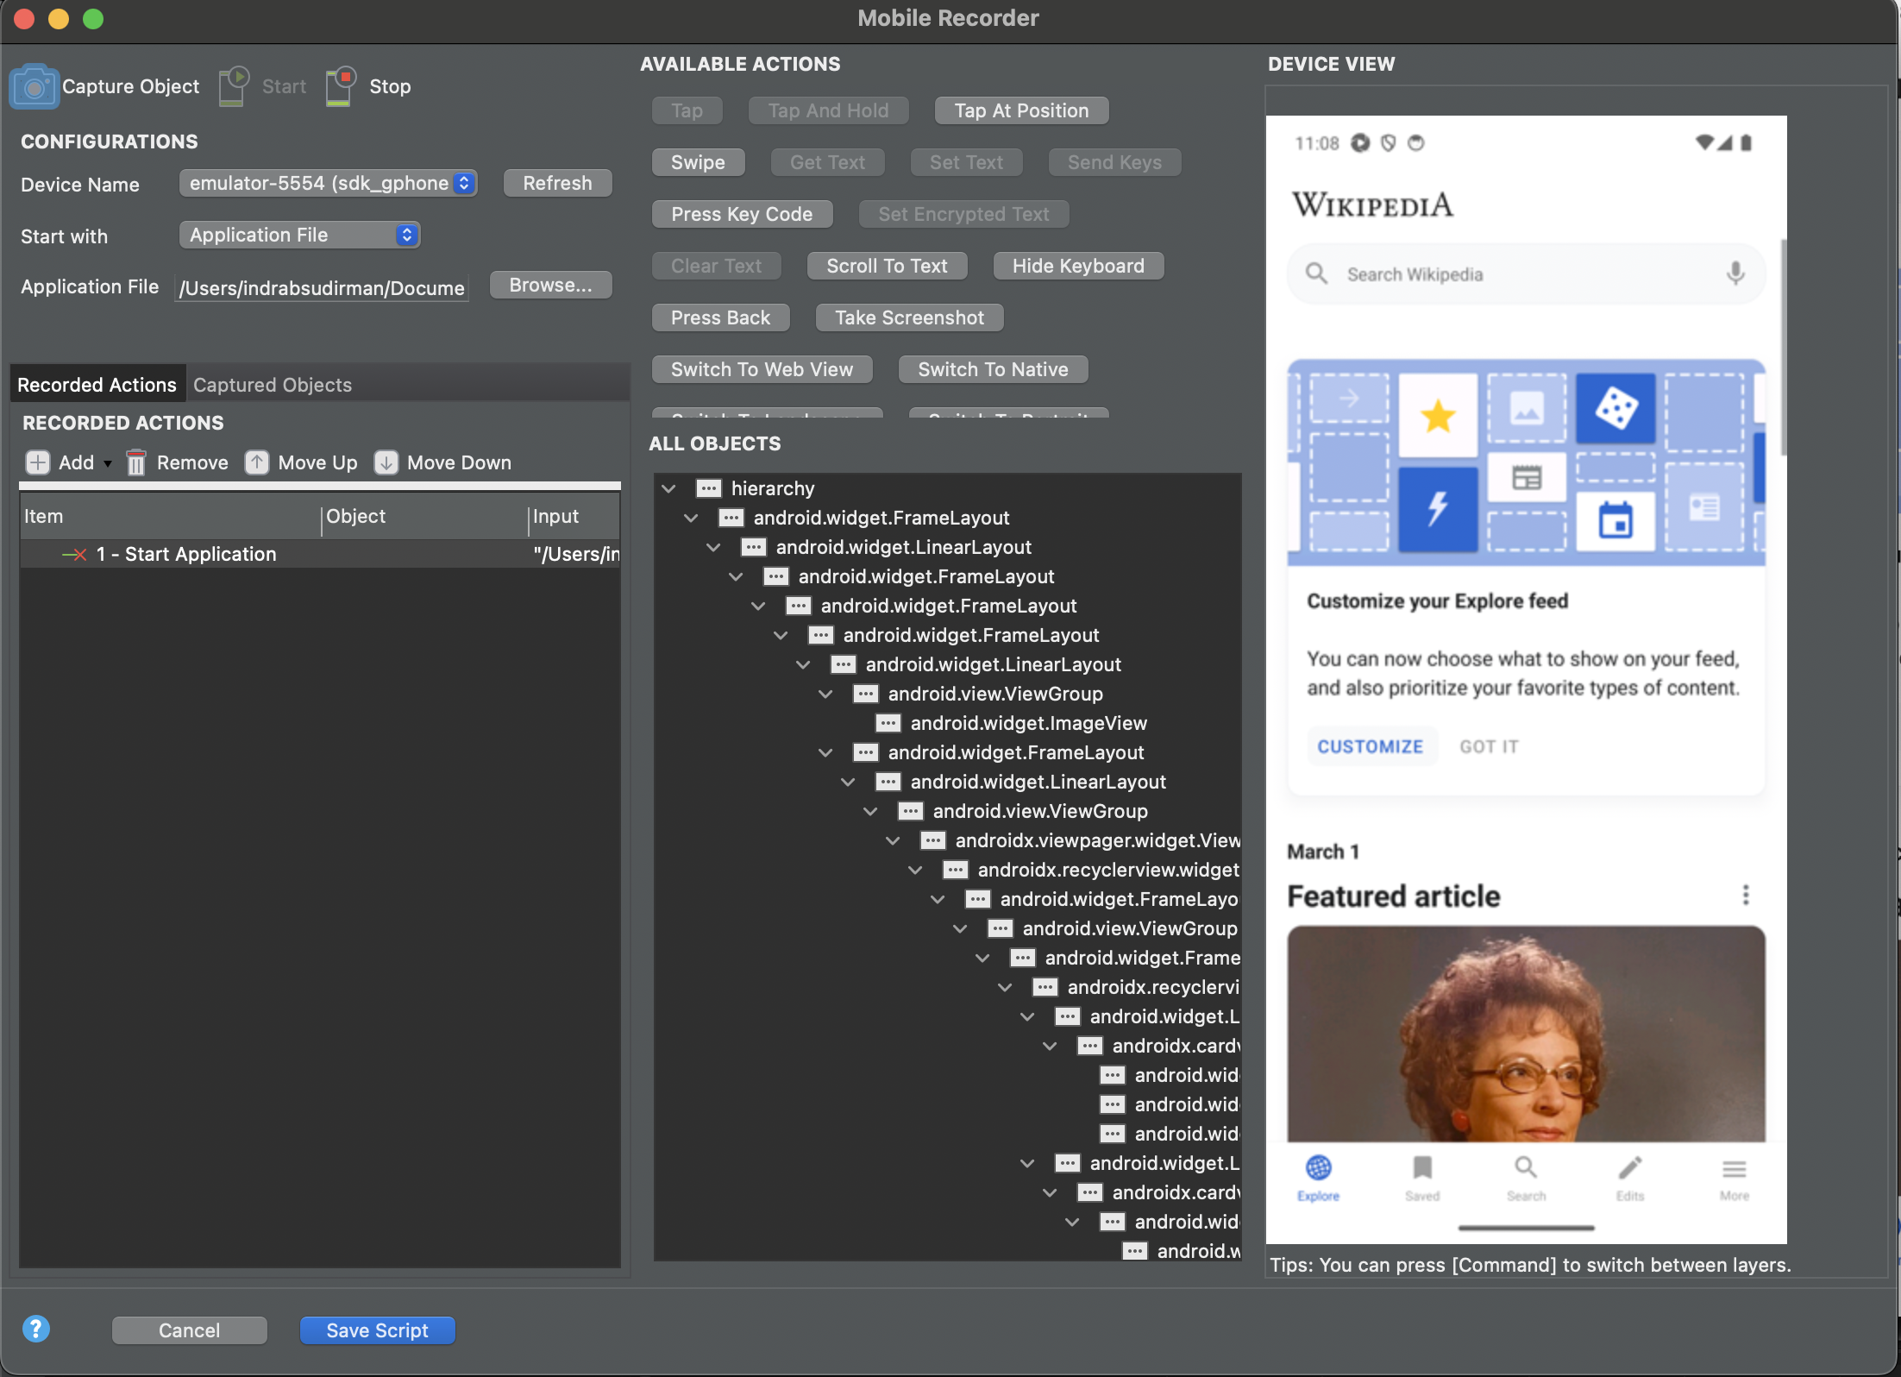Tap the Saved bookmark icon in device view
The height and width of the screenshot is (1377, 1901).
[1422, 1169]
